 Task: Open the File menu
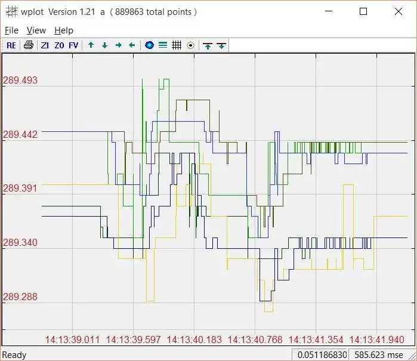coord(12,30)
